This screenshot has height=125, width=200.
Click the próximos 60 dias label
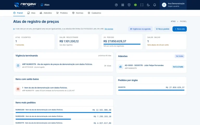tap(105, 56)
